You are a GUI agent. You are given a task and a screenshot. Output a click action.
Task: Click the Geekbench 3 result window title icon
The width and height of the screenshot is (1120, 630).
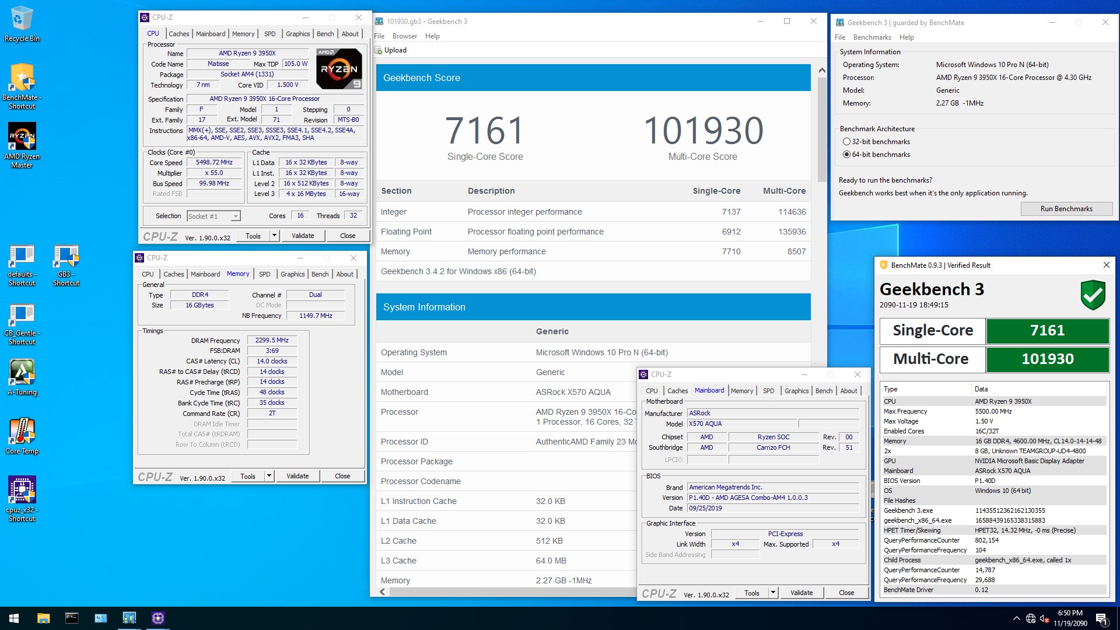pyautogui.click(x=379, y=22)
